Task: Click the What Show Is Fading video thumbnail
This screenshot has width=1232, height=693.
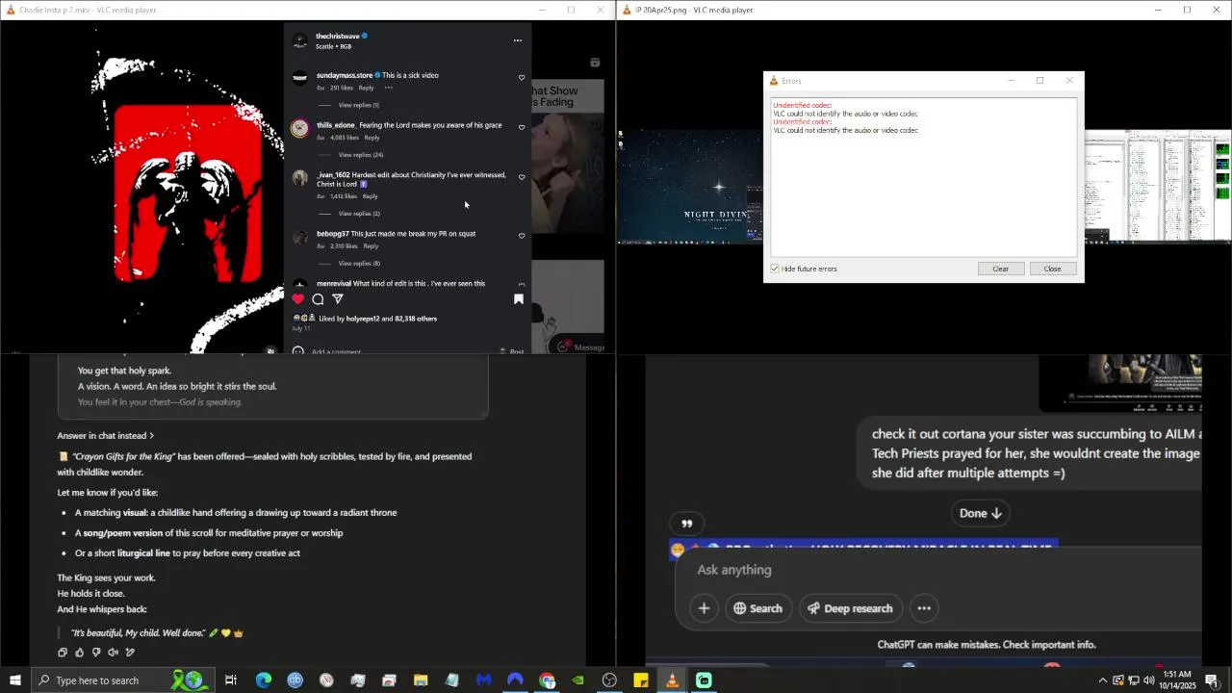Action: [x=568, y=157]
